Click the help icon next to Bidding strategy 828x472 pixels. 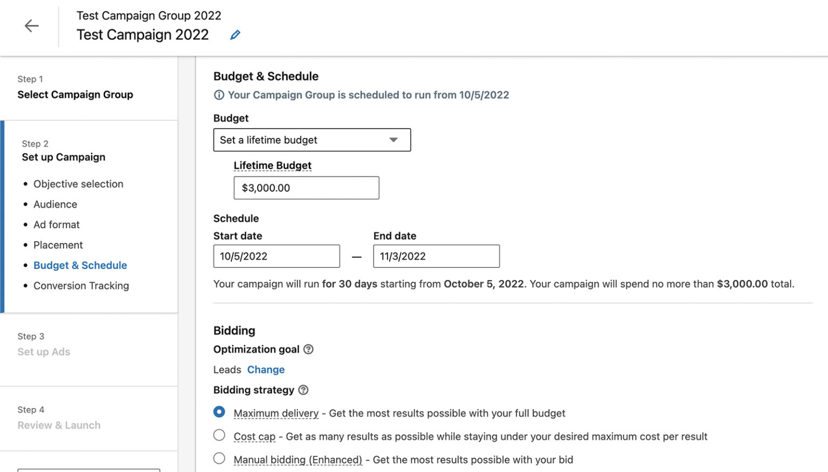click(x=303, y=390)
